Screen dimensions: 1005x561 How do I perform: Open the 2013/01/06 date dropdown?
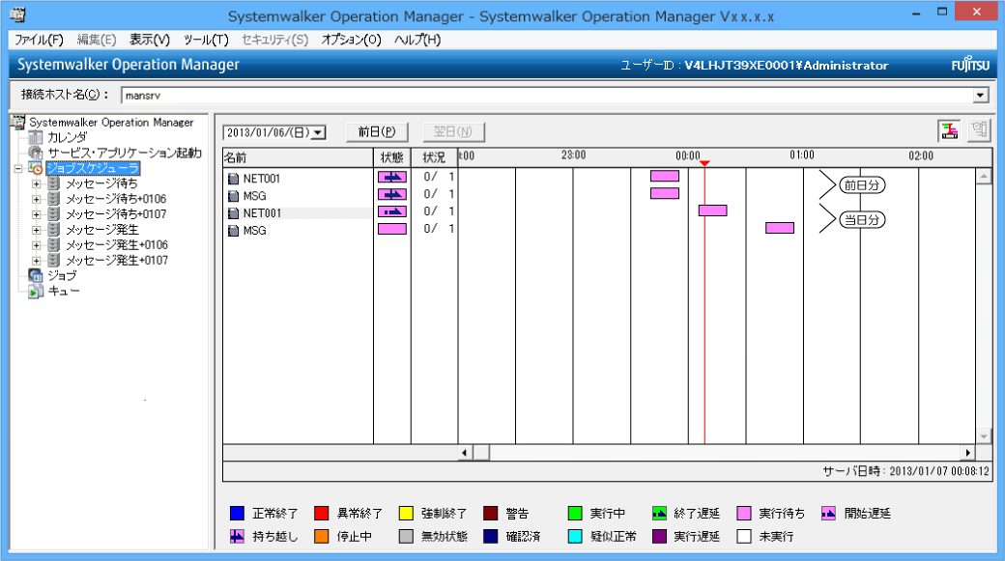pyautogui.click(x=319, y=132)
